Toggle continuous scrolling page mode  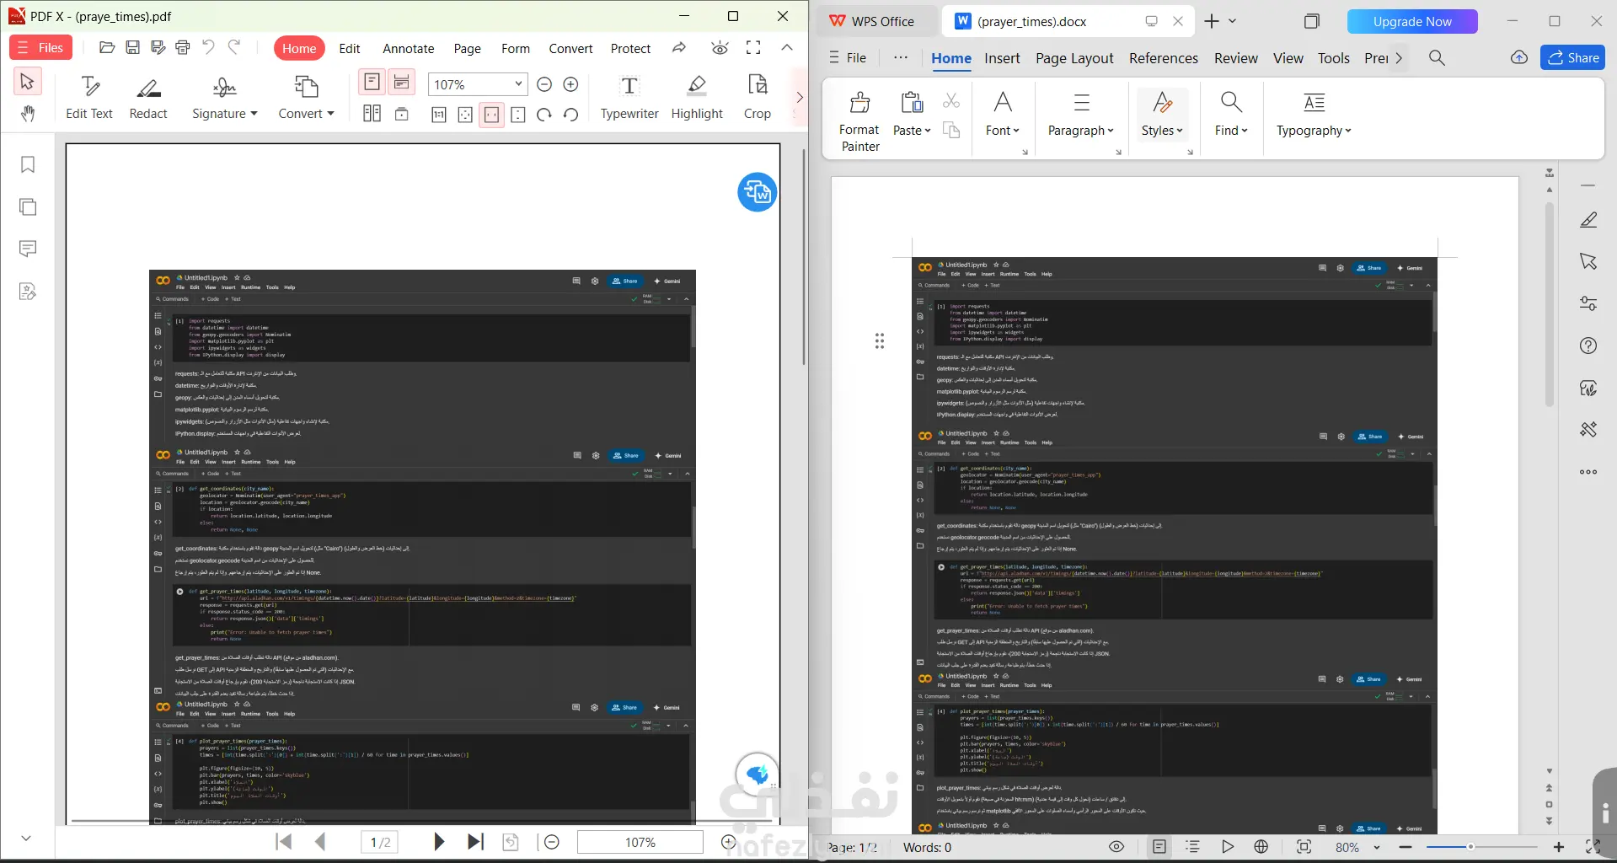pyautogui.click(x=402, y=82)
